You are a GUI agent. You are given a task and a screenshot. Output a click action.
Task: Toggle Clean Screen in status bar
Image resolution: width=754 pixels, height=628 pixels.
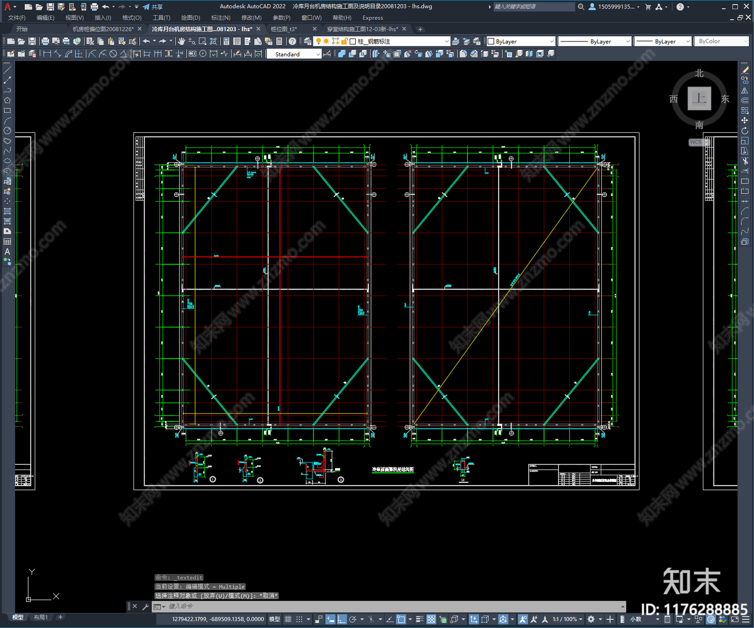[x=735, y=620]
